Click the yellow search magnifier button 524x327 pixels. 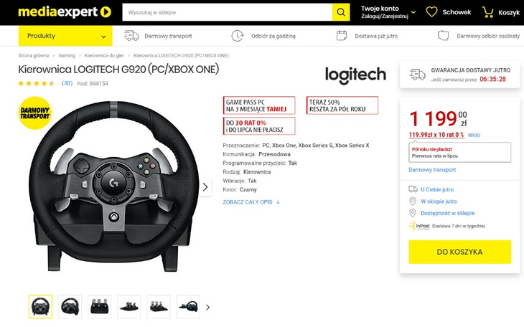(341, 12)
